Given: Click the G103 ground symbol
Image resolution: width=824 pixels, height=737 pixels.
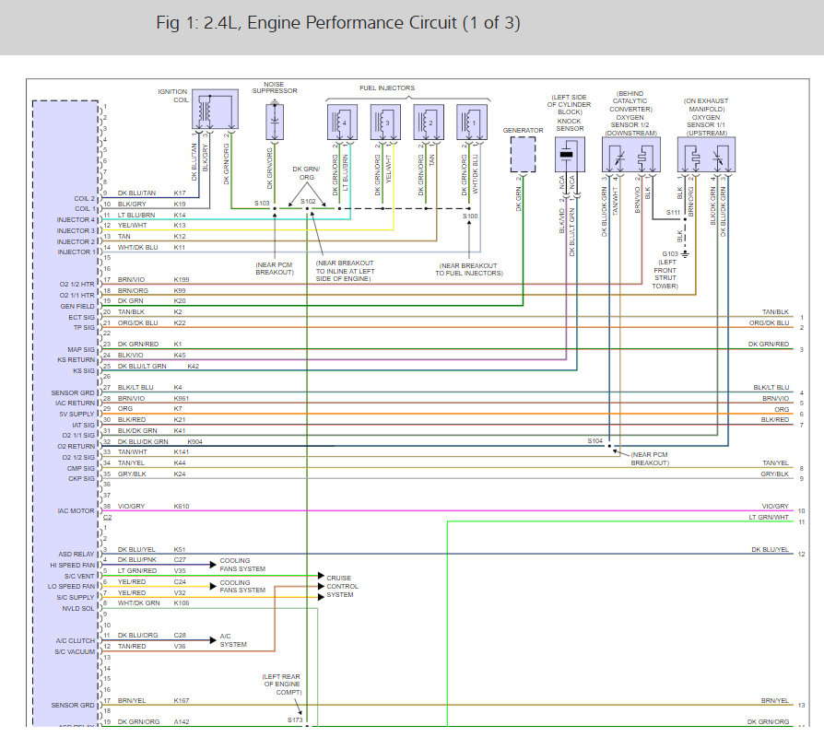Looking at the screenshot, I should (x=685, y=254).
